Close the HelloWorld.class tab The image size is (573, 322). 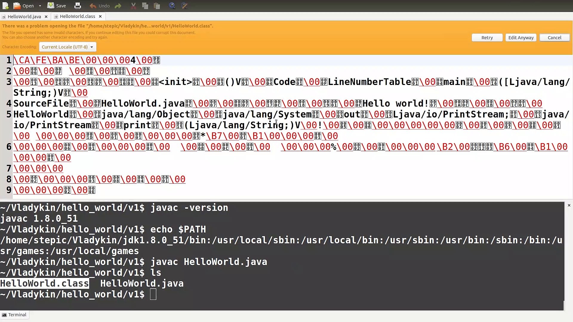pos(100,16)
